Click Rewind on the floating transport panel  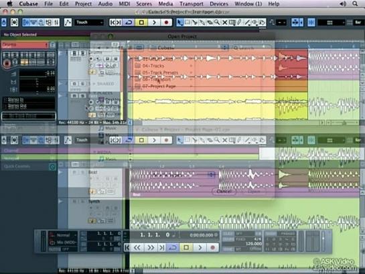pyautogui.click(x=137, y=248)
